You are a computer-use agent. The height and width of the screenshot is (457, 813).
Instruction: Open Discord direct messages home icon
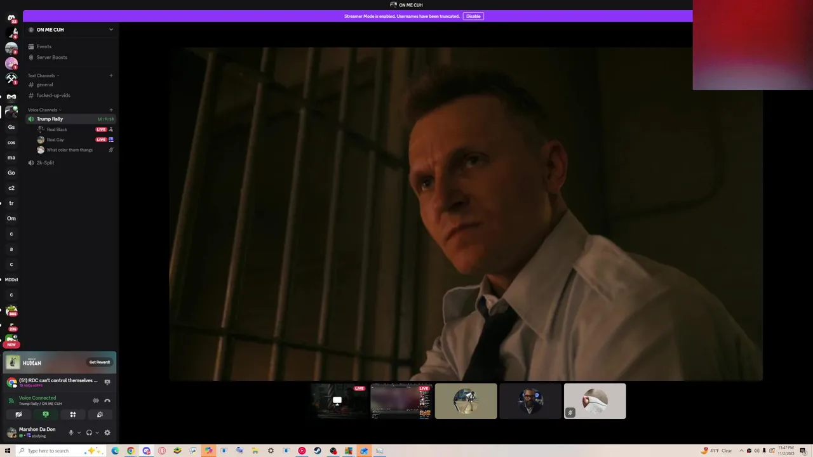click(x=11, y=18)
